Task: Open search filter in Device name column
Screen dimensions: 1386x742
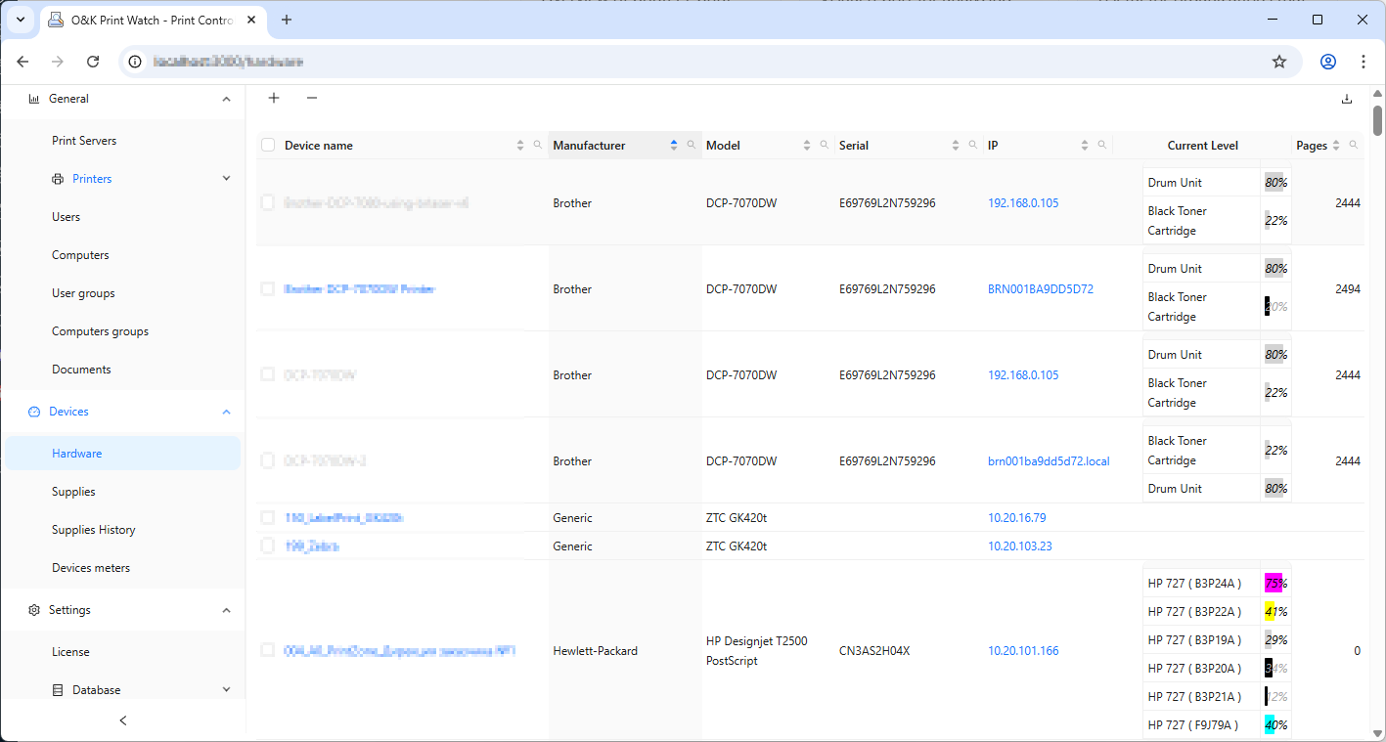Action: [537, 145]
